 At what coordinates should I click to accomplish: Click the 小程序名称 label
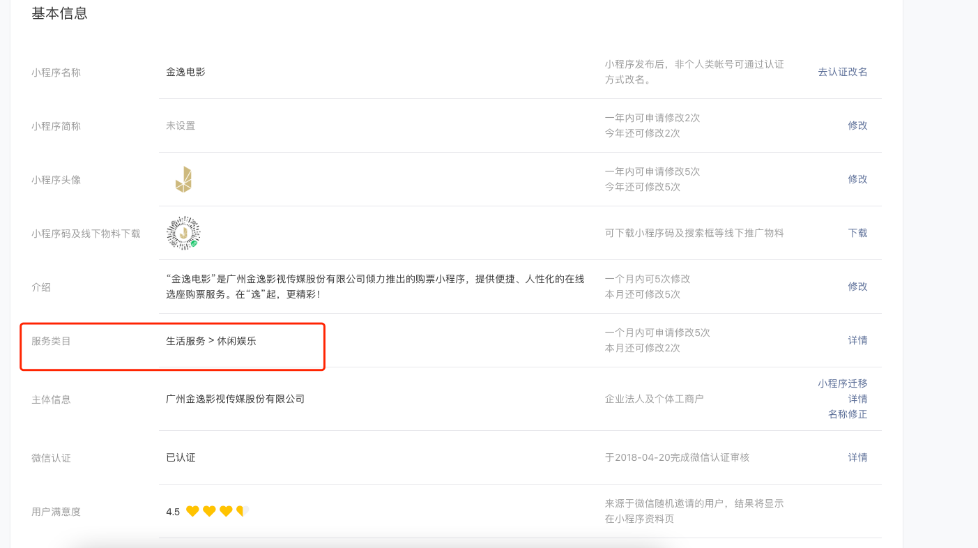[56, 73]
